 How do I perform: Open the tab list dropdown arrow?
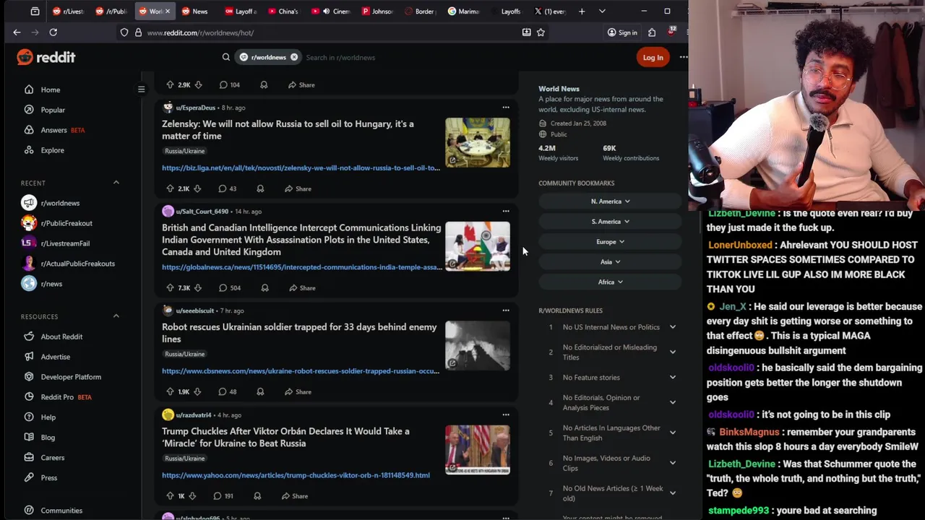(x=602, y=11)
